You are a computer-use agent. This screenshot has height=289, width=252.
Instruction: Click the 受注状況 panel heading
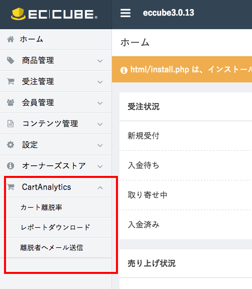point(144,107)
